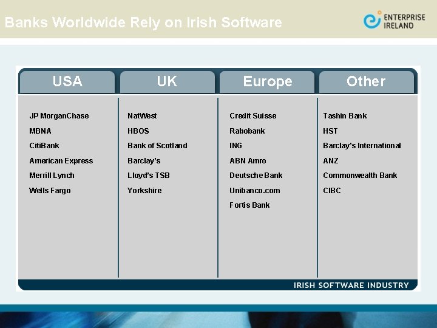Click Merrill Lynch entry
This screenshot has width=437, height=328.
[x=52, y=176]
